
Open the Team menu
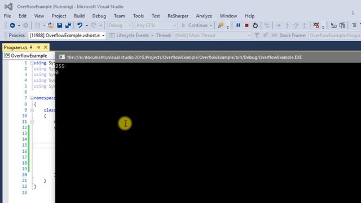120,16
